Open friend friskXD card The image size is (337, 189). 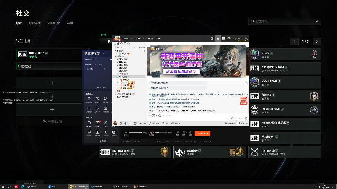pyautogui.click(x=285, y=96)
